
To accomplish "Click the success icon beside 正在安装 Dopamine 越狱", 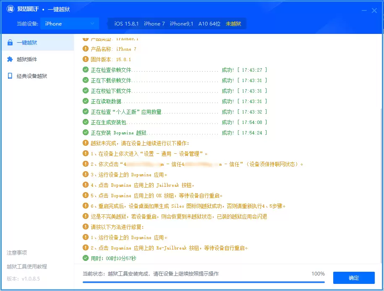I will pyautogui.click(x=86, y=132).
